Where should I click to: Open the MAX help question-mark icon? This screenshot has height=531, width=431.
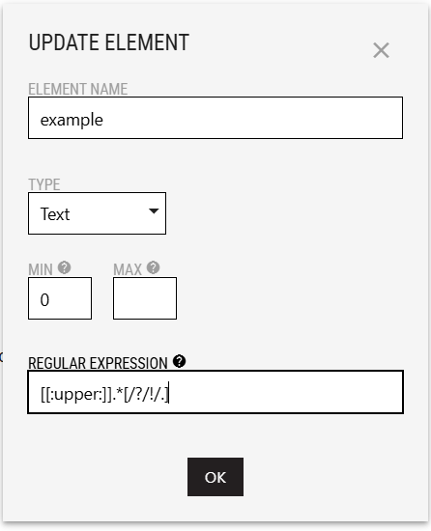[153, 267]
